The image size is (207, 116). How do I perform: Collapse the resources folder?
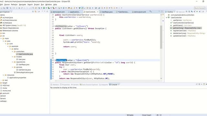point(4,75)
